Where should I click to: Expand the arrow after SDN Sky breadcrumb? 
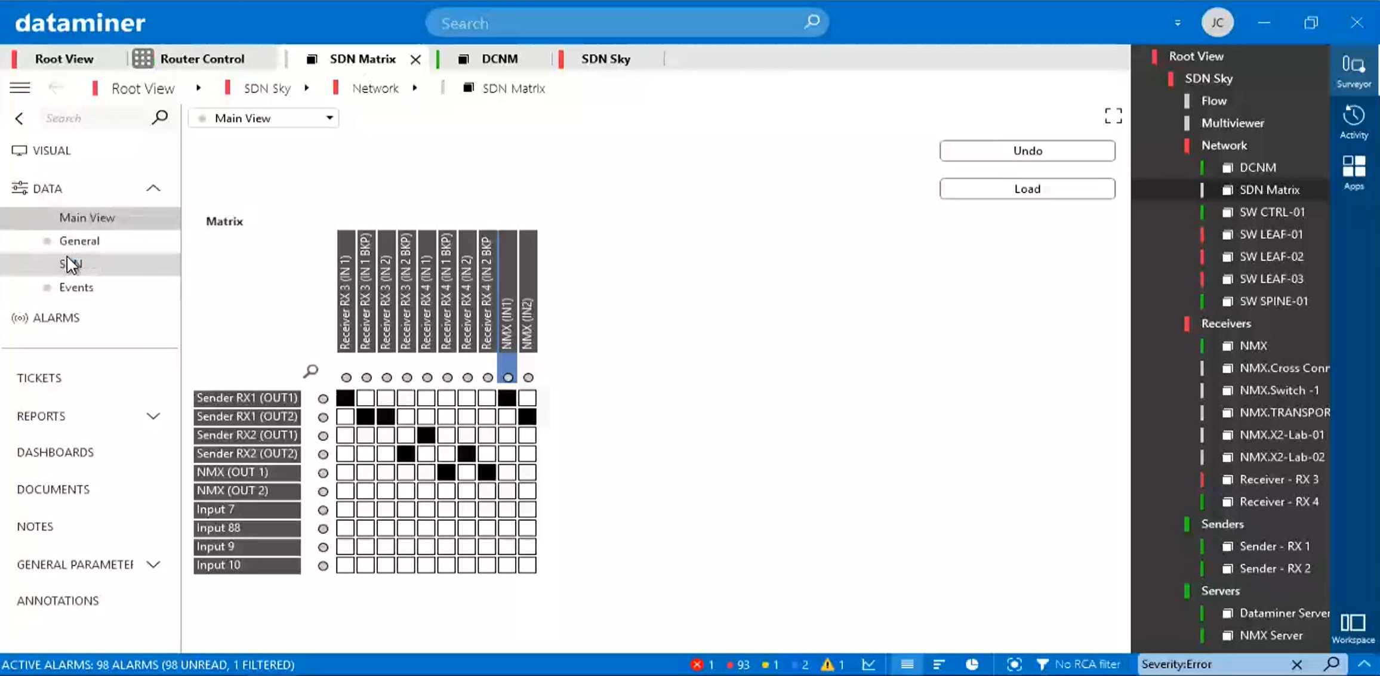pyautogui.click(x=307, y=88)
